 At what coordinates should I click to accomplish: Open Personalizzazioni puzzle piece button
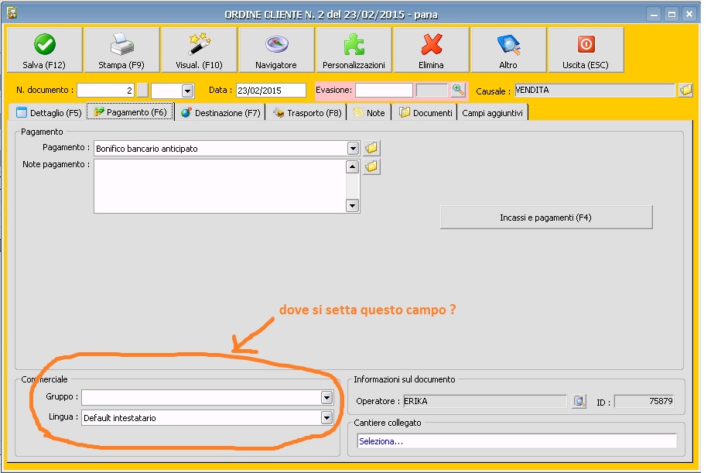point(354,50)
